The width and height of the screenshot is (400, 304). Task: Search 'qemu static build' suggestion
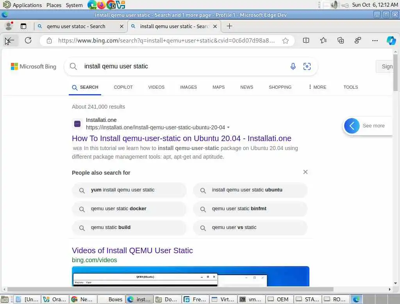point(129,228)
